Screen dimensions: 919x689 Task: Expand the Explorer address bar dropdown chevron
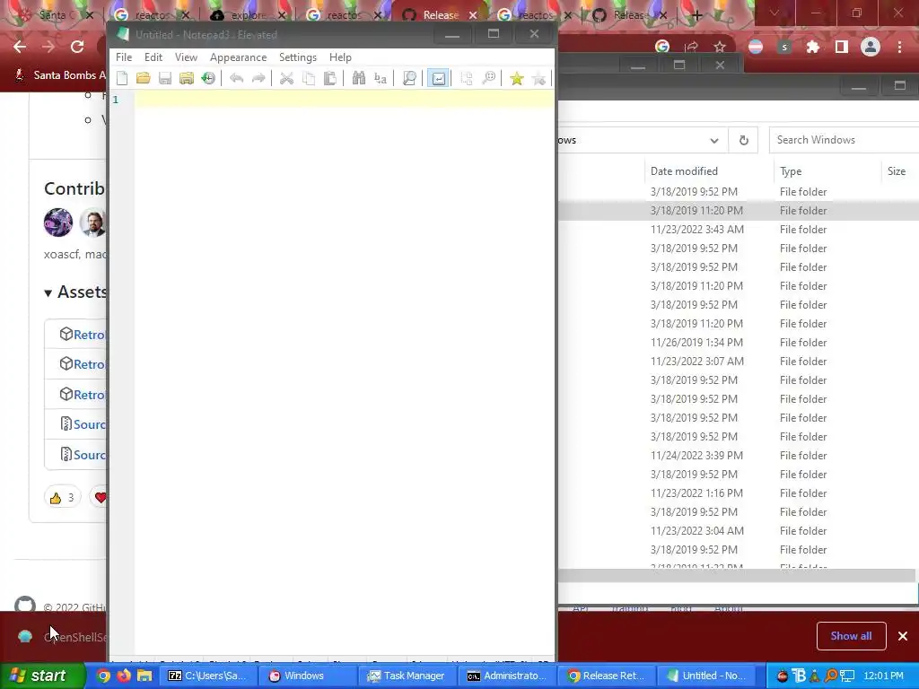point(713,140)
